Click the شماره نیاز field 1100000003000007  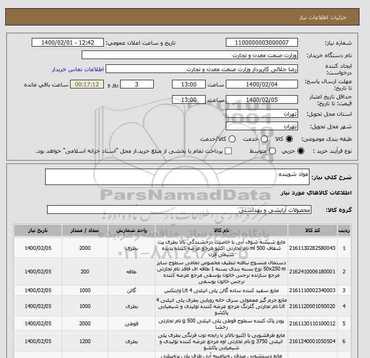[262, 42]
